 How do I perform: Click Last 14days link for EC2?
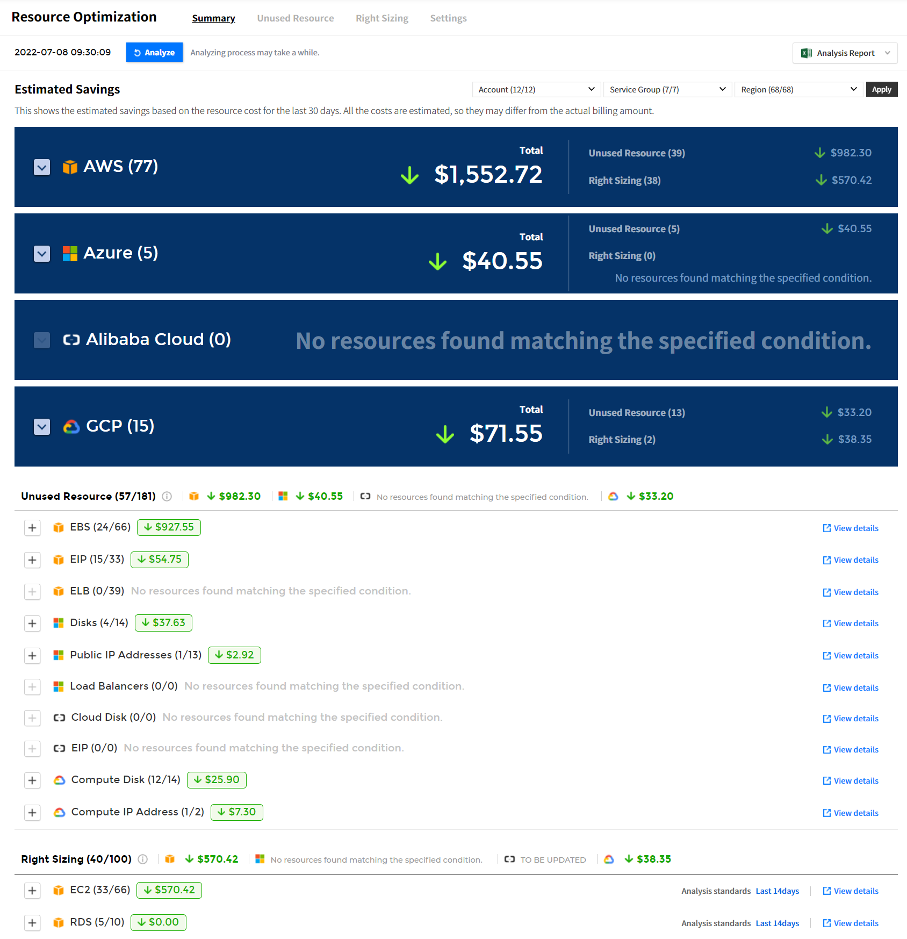click(777, 891)
